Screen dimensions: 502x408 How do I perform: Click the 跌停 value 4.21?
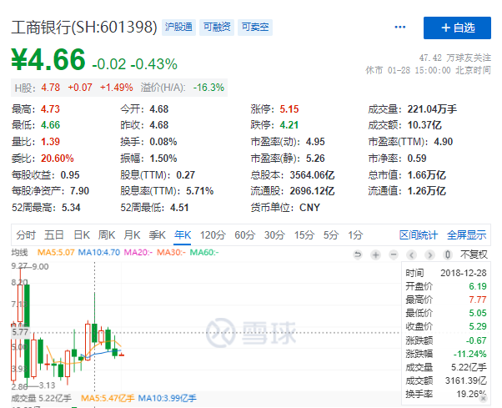[289, 125]
